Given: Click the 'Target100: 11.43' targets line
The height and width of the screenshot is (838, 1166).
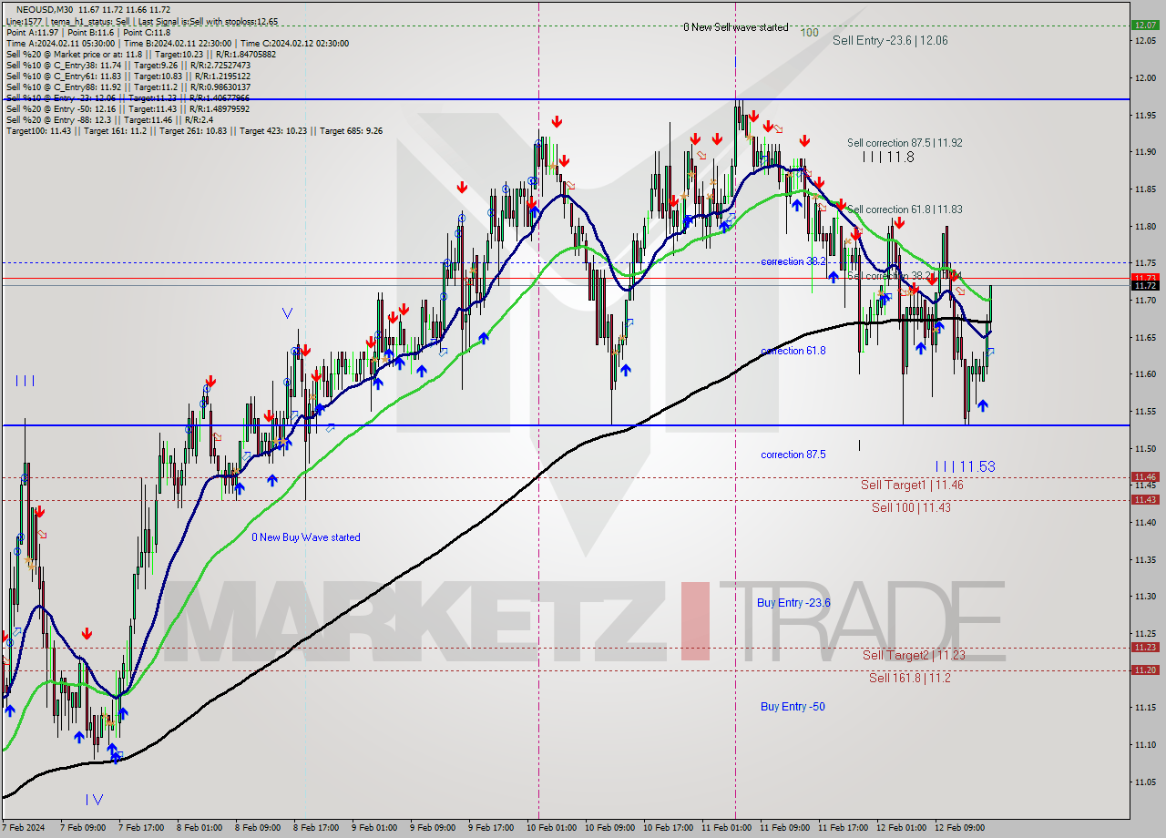Looking at the screenshot, I should pyautogui.click(x=194, y=130).
